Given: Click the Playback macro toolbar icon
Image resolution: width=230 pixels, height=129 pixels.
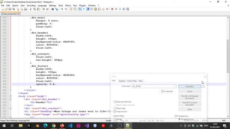Looking at the screenshot, I should pos(120,9).
